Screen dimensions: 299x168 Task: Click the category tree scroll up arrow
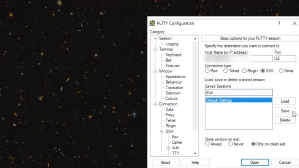click(x=195, y=39)
